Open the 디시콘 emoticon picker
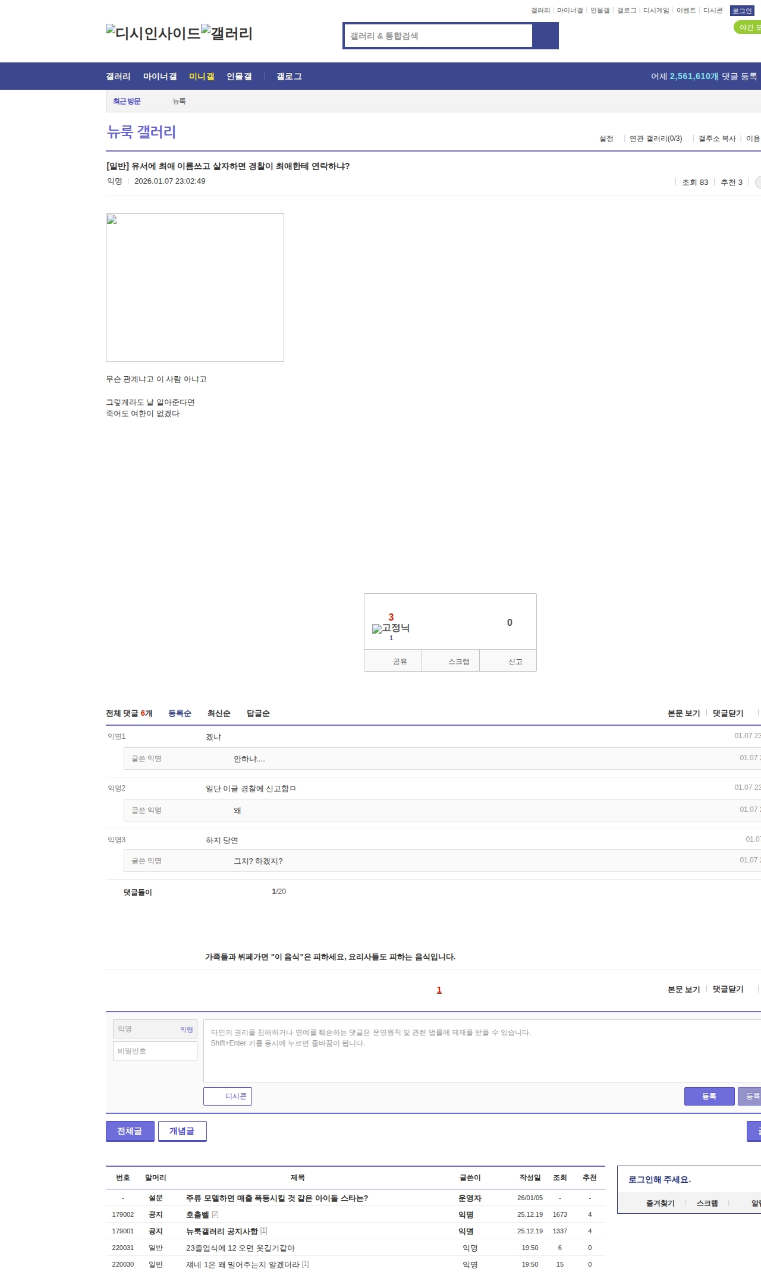Screen dimensions: 761x1272 coord(228,1096)
